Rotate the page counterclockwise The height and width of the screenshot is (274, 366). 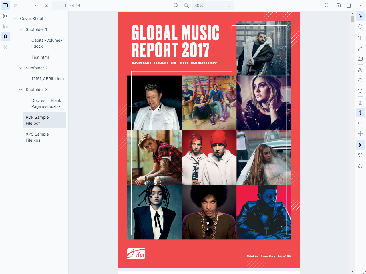[x=360, y=91]
